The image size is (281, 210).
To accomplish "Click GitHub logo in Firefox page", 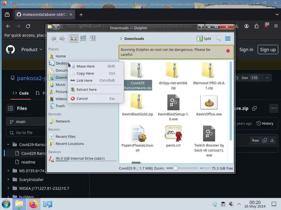I will 10,49.
